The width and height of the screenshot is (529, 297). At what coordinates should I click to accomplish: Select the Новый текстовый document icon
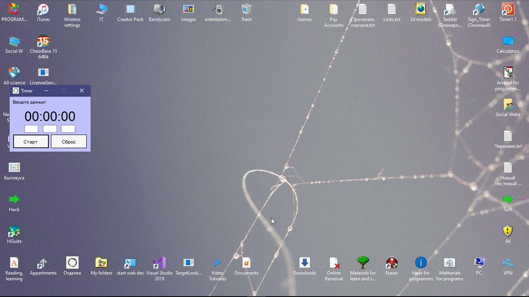point(508,167)
